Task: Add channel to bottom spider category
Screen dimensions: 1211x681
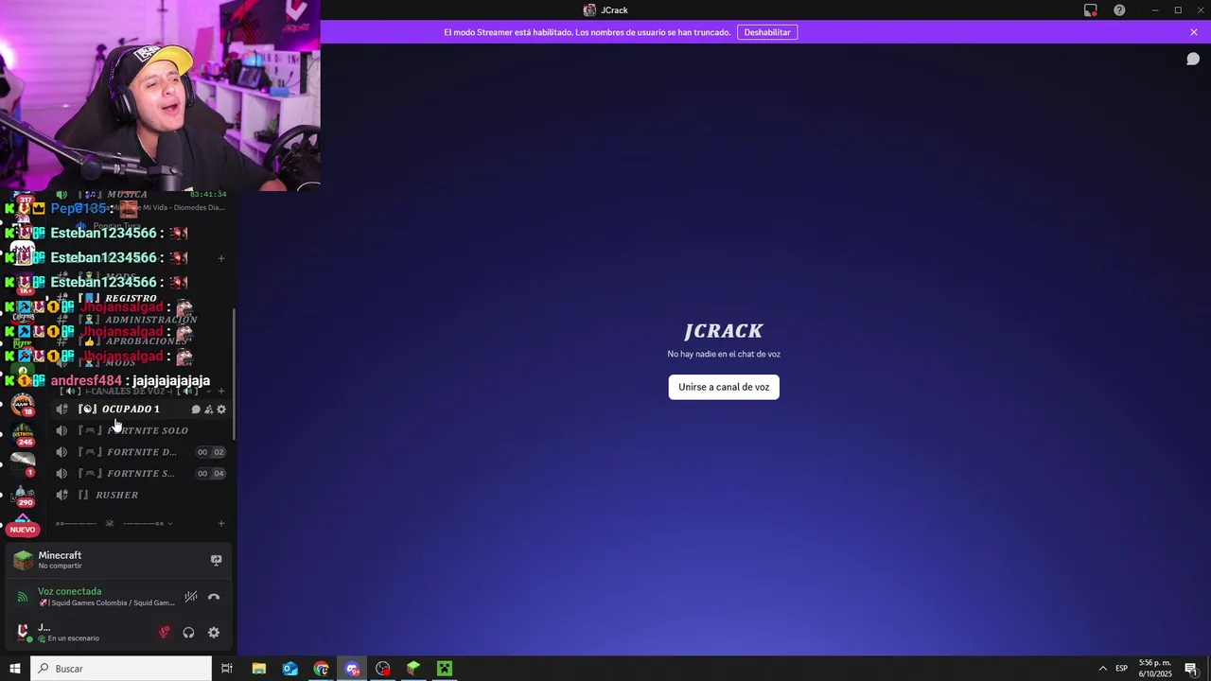Action: (221, 523)
